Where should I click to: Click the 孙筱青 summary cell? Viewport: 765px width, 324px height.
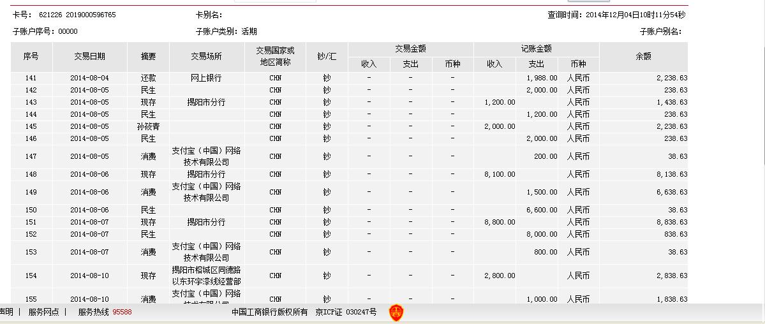coord(148,126)
